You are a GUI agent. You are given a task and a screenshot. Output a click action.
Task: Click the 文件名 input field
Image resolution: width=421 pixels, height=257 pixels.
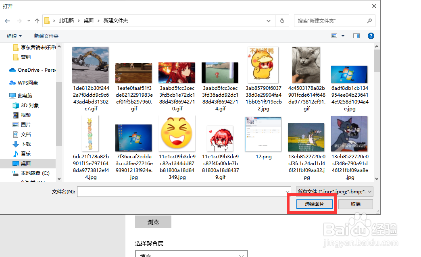pyautogui.click(x=184, y=192)
